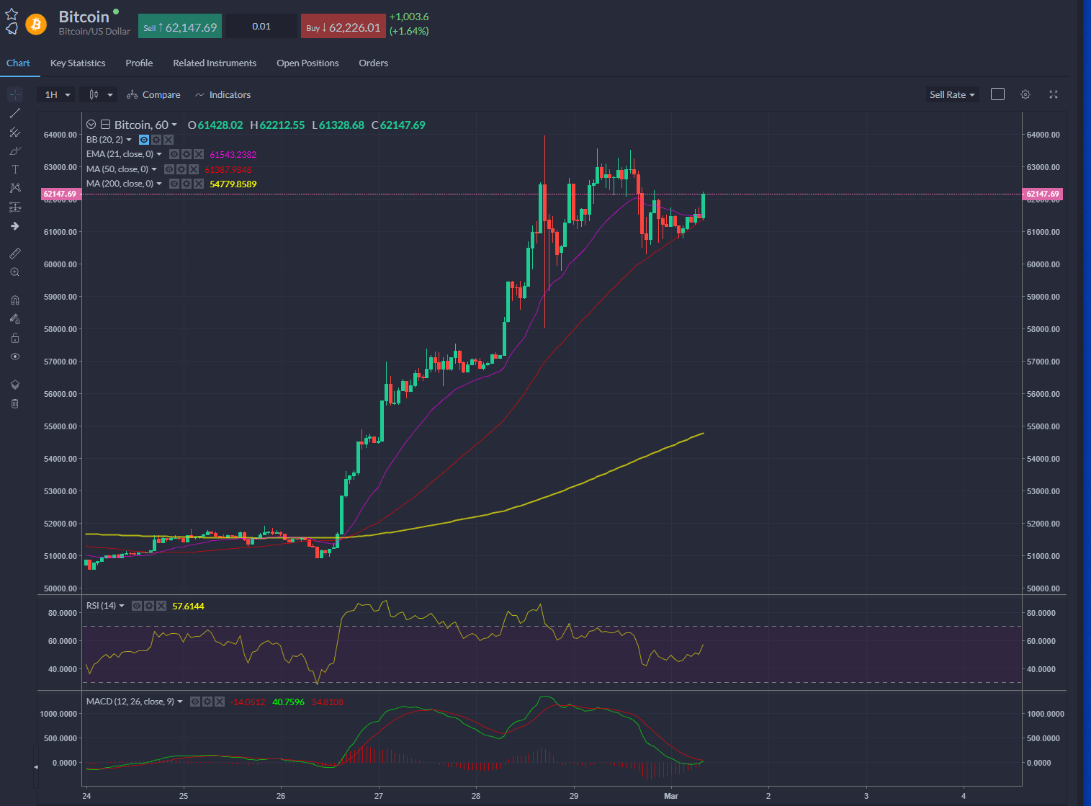
Task: Open the object tree layers icon
Action: (x=15, y=385)
